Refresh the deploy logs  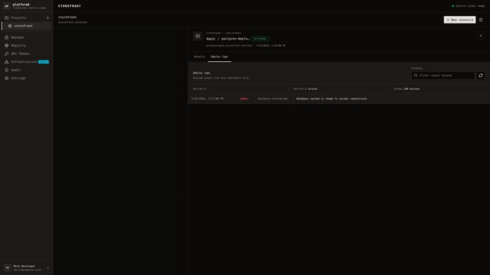tap(481, 75)
